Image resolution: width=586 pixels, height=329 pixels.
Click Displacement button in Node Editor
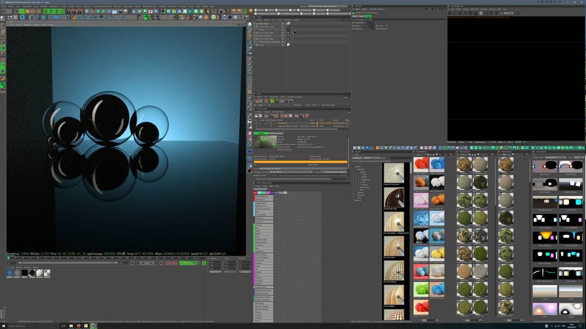tap(264, 287)
